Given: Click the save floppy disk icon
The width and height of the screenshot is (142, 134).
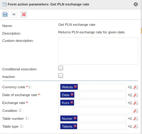Looking at the screenshot, I should tap(5, 14).
